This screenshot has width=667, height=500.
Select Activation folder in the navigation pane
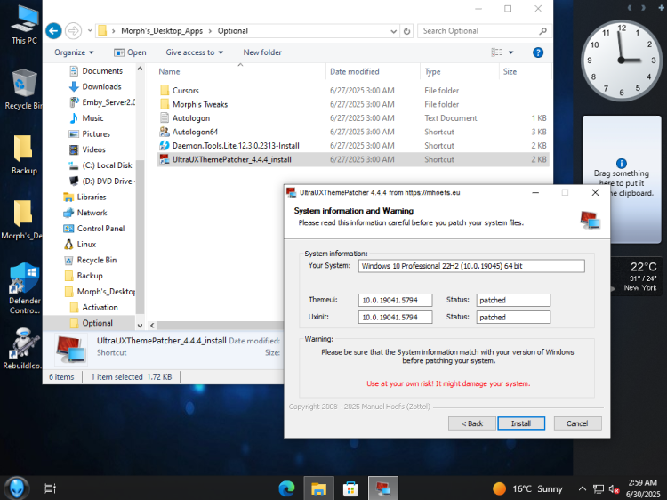(x=94, y=307)
